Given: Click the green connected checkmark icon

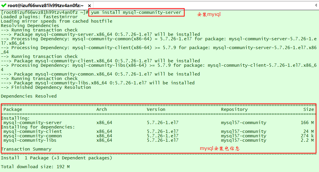Looking at the screenshot, I should click(4, 5).
